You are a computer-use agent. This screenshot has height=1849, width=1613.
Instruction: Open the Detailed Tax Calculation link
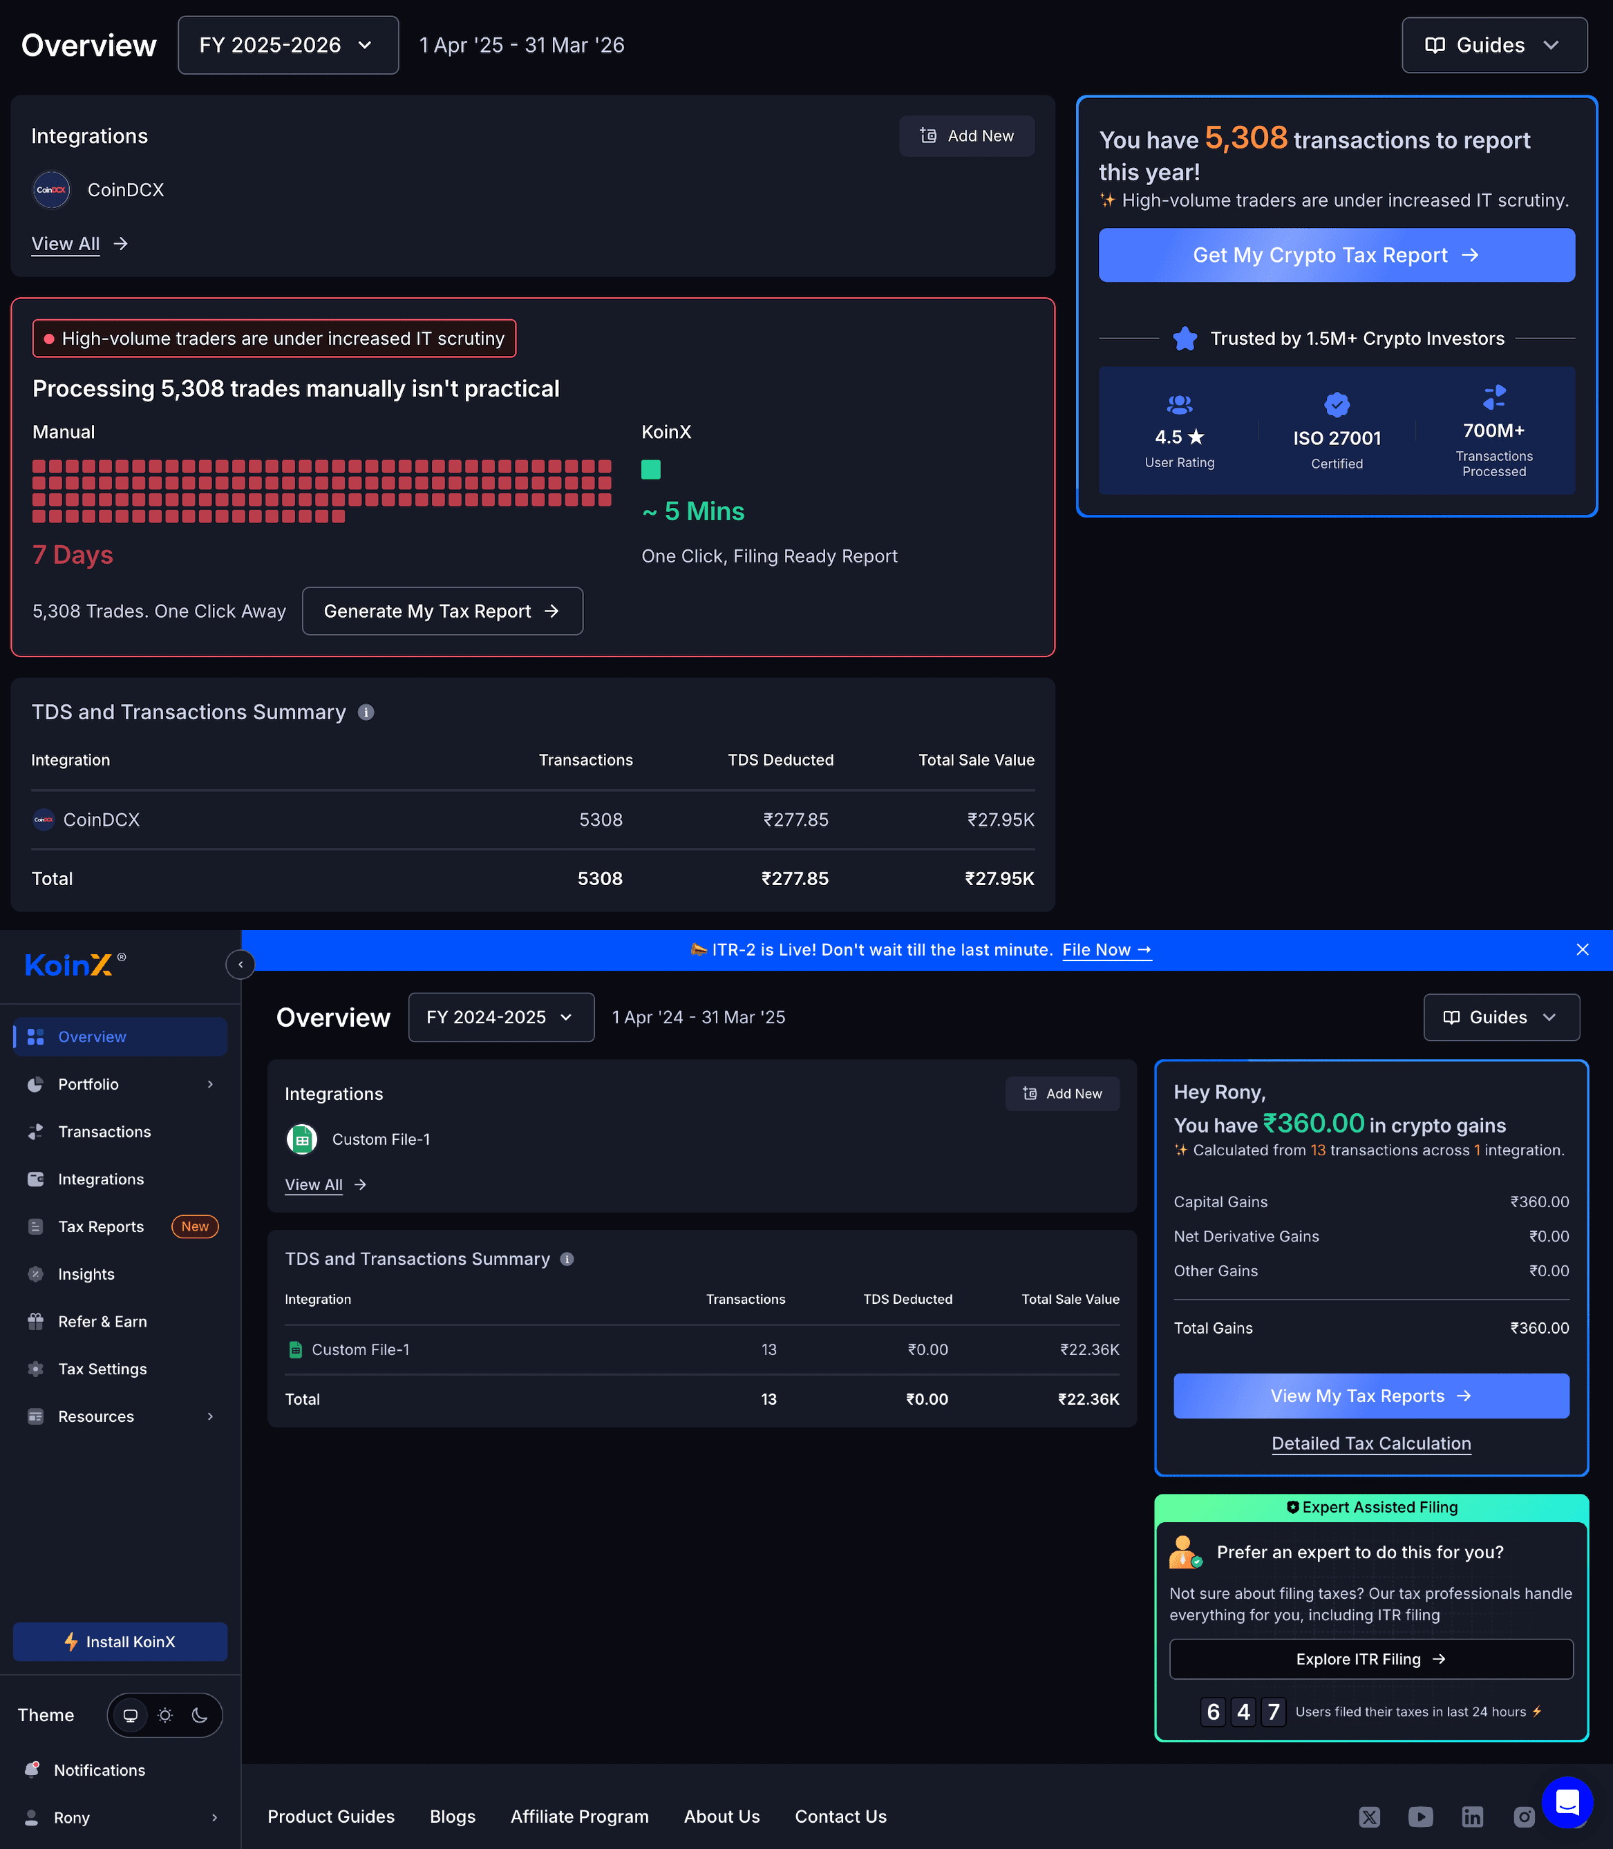tap(1371, 1443)
